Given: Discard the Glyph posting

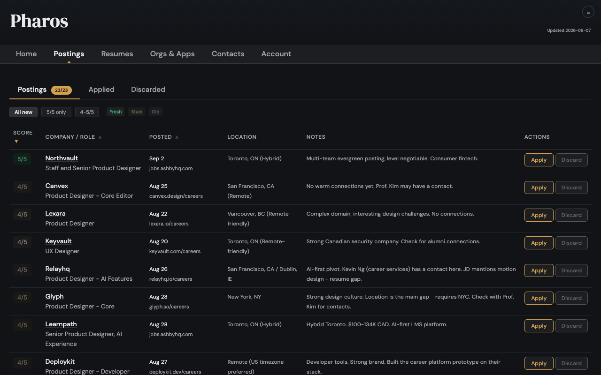Looking at the screenshot, I should [571, 298].
